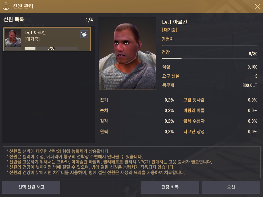
Task: Click health bar in sailor list entry
Action: (x=51, y=49)
